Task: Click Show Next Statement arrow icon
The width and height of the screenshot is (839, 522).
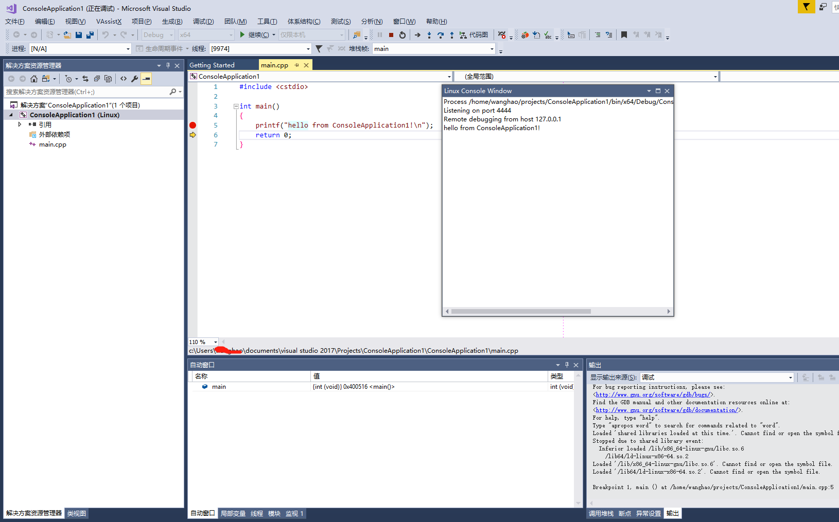Action: click(x=417, y=35)
